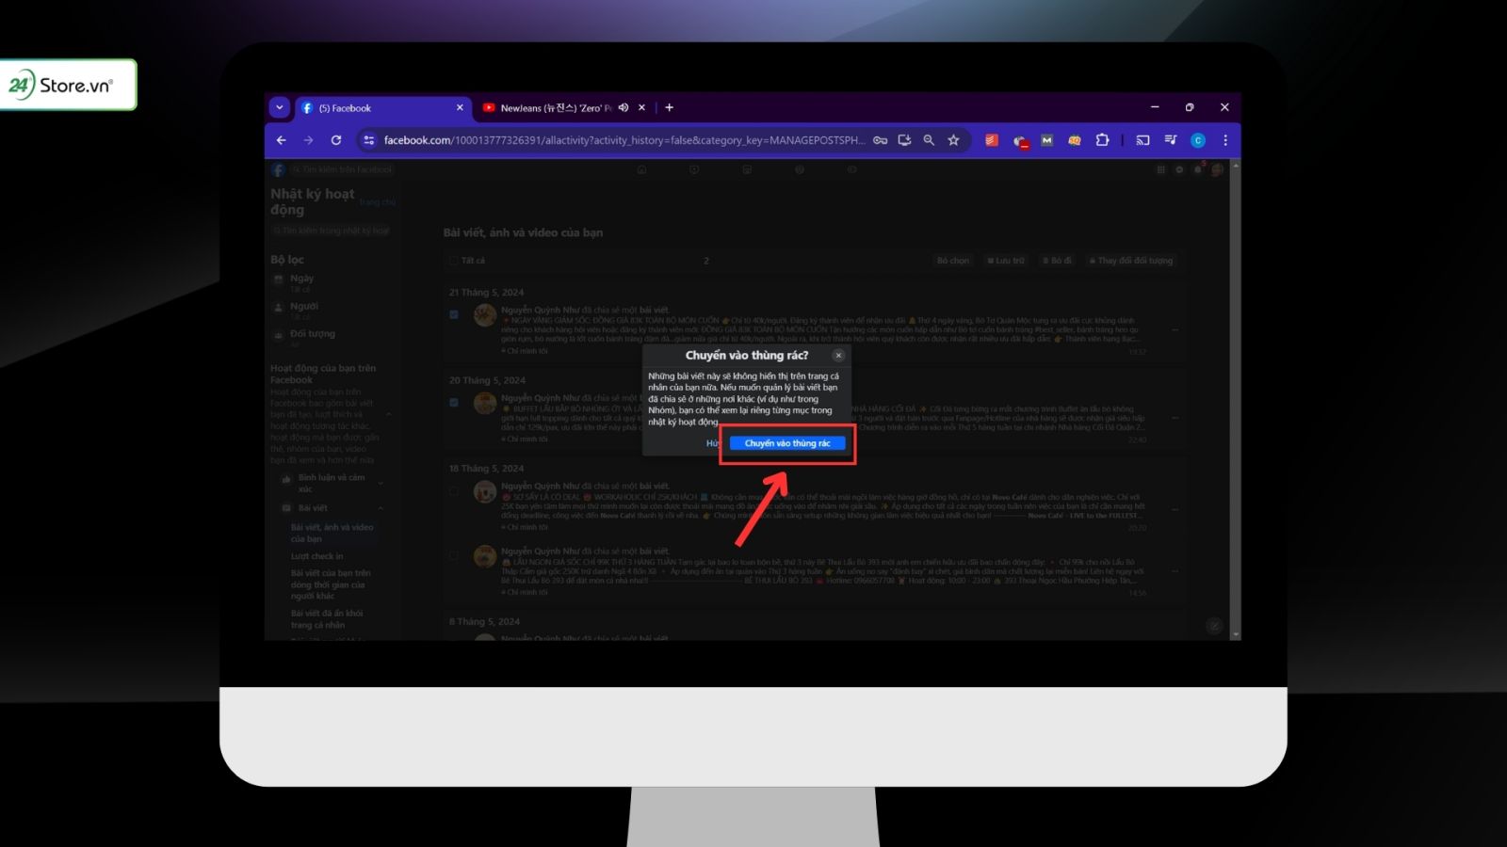Image resolution: width=1507 pixels, height=847 pixels.
Task: Click the Tìm kiếm trên Facebook search box
Action: 341,170
